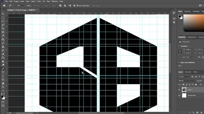Open rotation angle dropdown
Image resolution: width=204 pixels, height=114 pixels.
193,57
